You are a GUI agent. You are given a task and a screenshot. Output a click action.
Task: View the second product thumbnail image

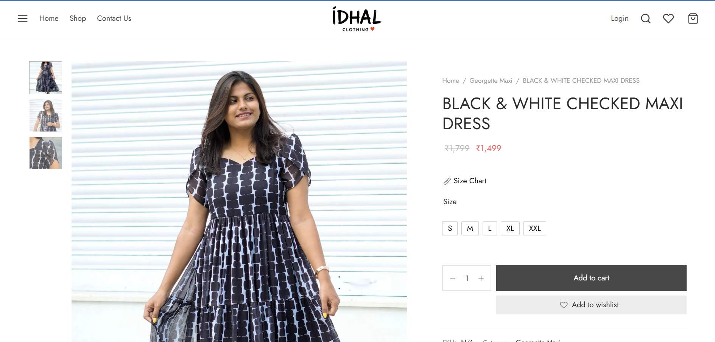coord(45,116)
